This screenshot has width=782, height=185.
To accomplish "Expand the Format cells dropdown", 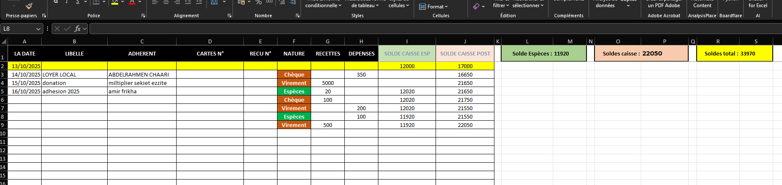I will [434, 6].
